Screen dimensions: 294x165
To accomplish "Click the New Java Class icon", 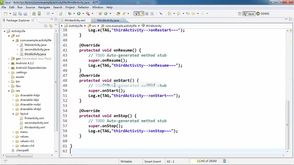I will tap(106, 14).
